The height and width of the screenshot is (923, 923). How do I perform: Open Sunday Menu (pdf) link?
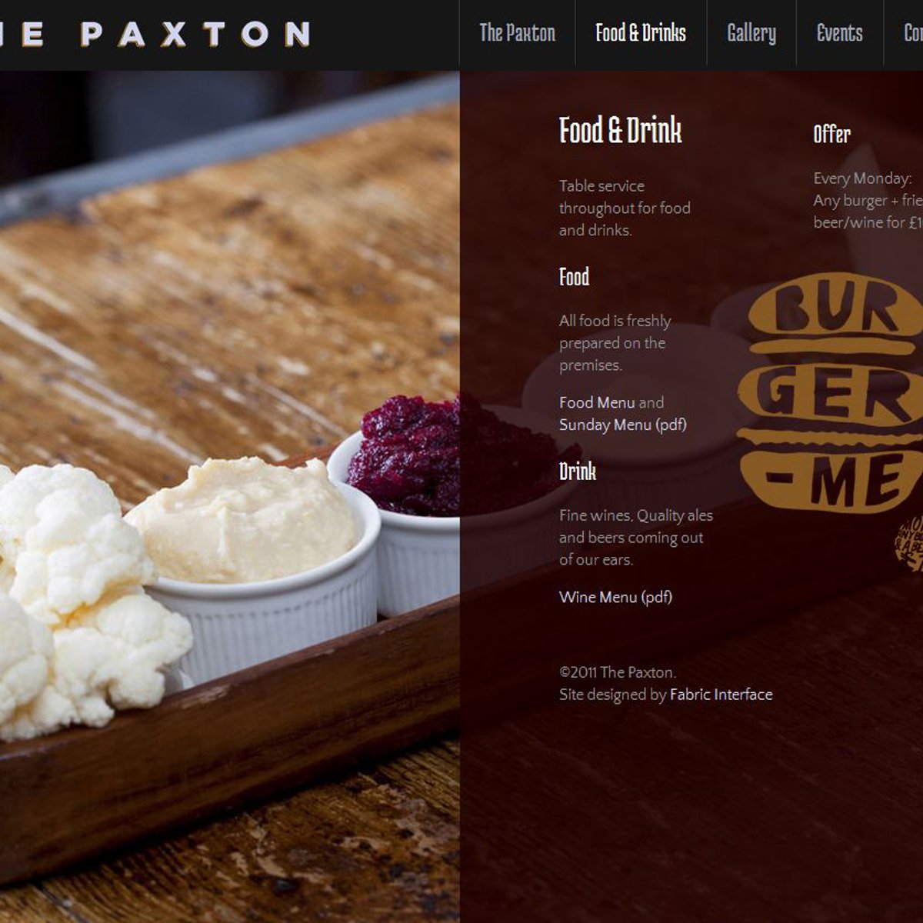tap(623, 425)
